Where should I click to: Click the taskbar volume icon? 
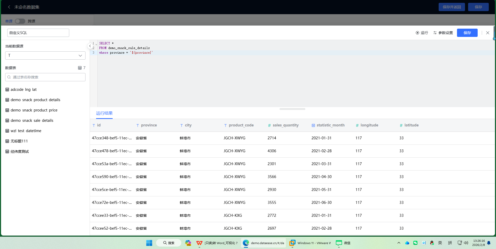(466, 243)
